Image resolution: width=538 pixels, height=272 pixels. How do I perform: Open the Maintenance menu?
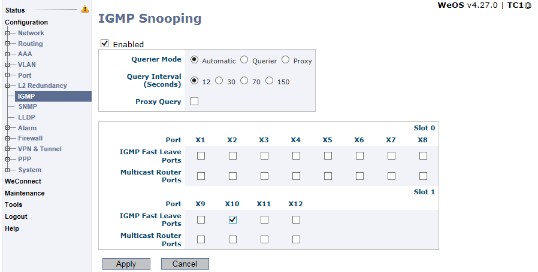[x=25, y=193]
